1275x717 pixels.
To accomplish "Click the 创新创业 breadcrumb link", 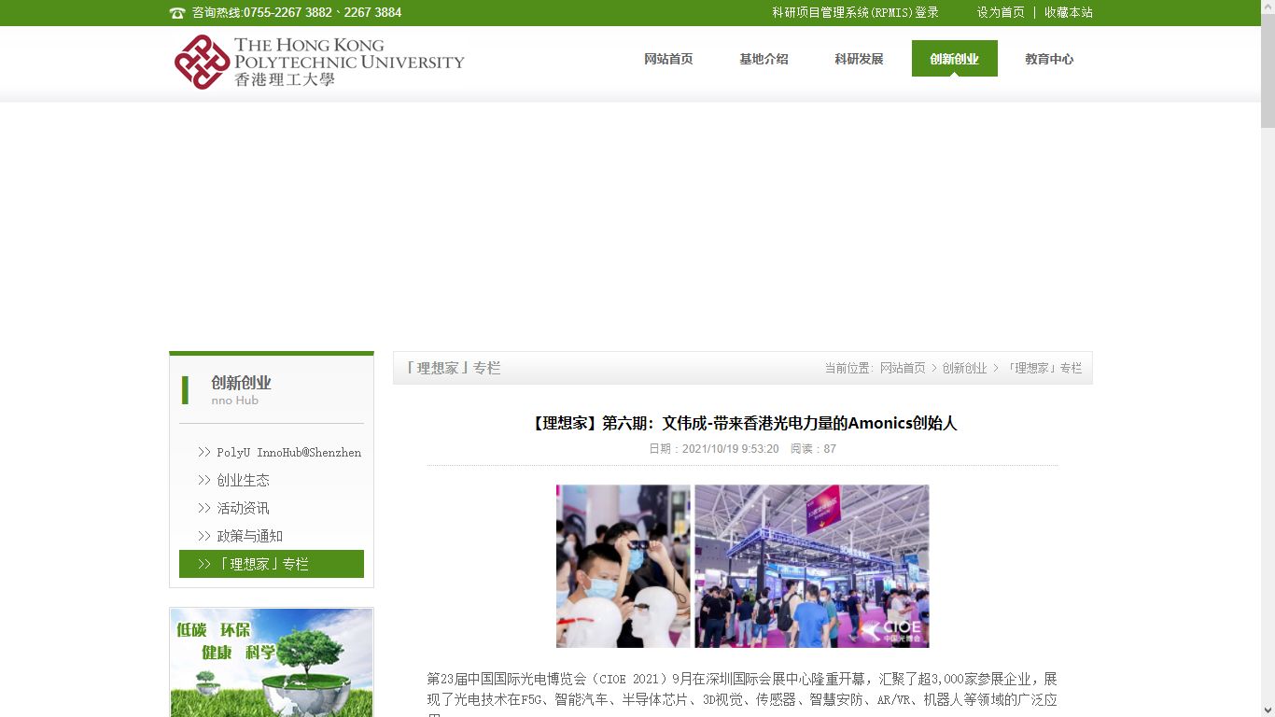I will pyautogui.click(x=964, y=369).
